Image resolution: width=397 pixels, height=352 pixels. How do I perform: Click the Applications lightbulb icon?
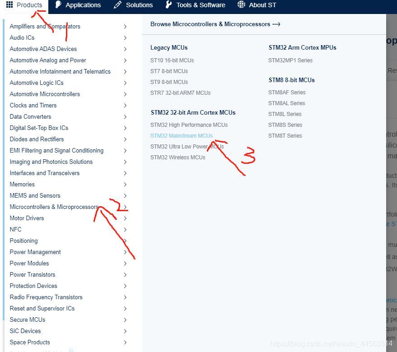tap(58, 5)
